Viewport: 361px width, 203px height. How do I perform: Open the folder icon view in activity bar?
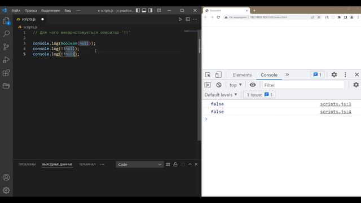tap(6, 86)
